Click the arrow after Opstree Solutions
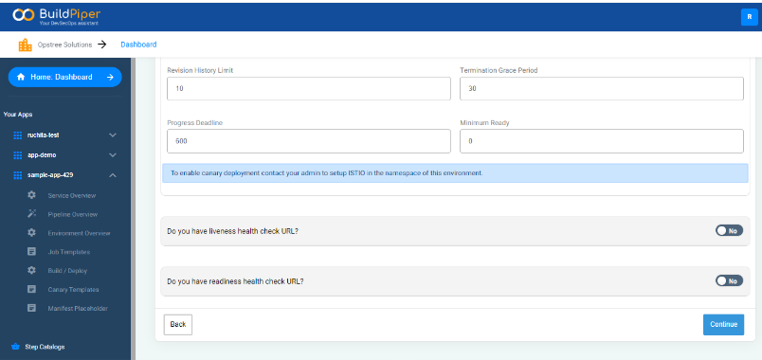 [x=101, y=45]
